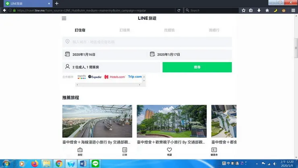This screenshot has height=168, width=298.
Task: Click the orange face extension icon
Action: pyautogui.click(x=284, y=10)
